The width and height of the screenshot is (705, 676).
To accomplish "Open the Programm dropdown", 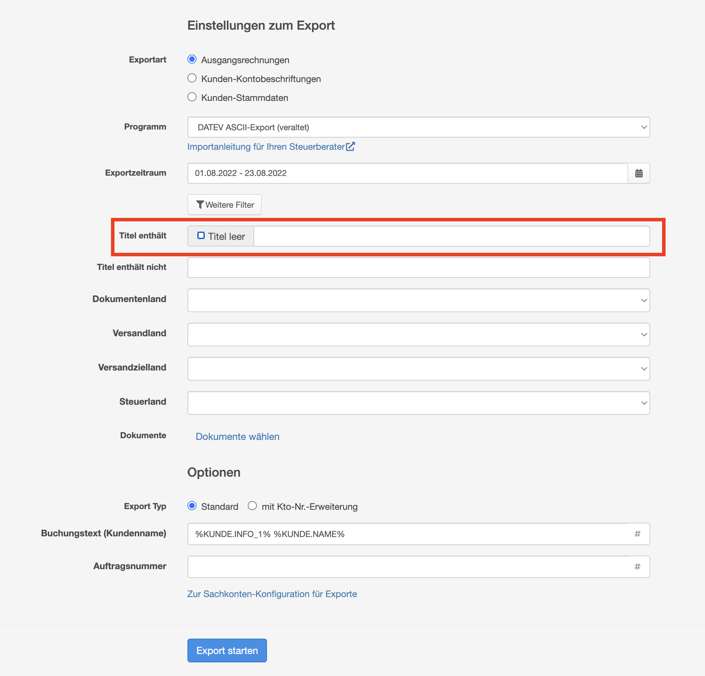I will (x=418, y=127).
